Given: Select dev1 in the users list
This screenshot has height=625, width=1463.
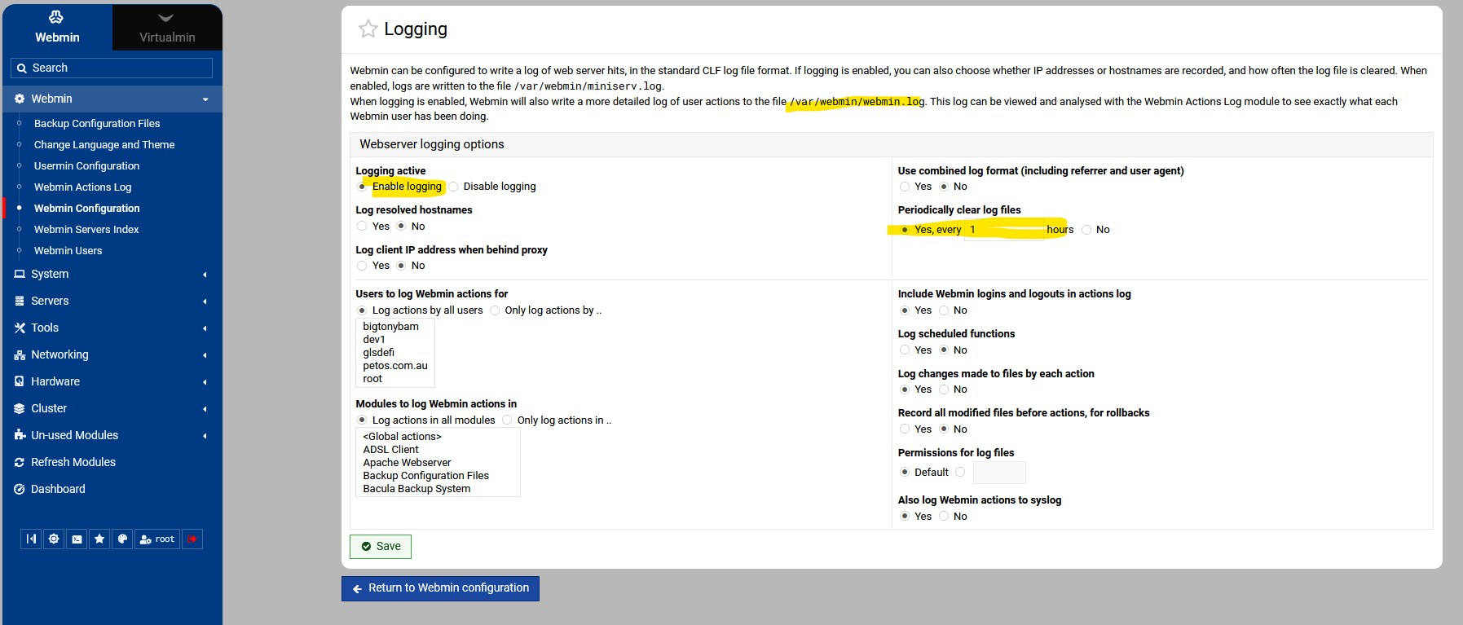Looking at the screenshot, I should [x=374, y=340].
